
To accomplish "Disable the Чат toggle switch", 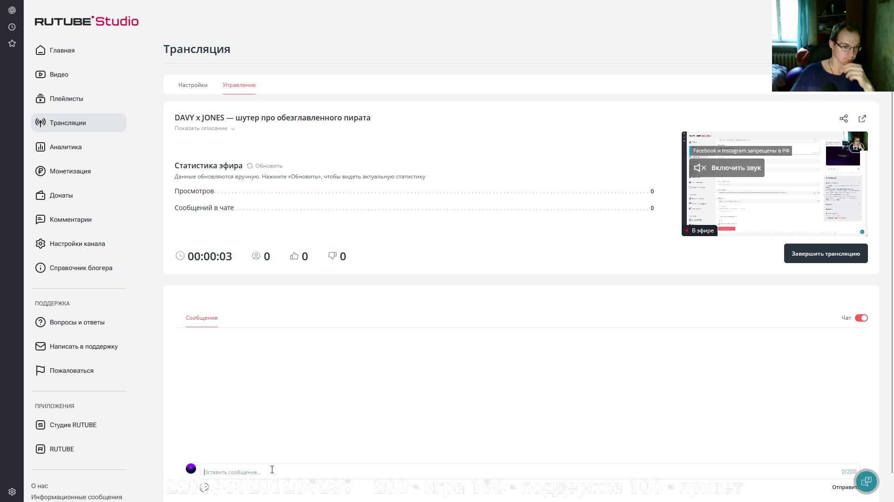I will tap(861, 318).
